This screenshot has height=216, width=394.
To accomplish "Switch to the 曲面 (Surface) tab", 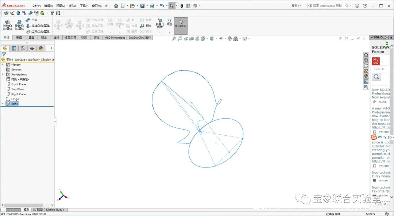I will [31, 38].
